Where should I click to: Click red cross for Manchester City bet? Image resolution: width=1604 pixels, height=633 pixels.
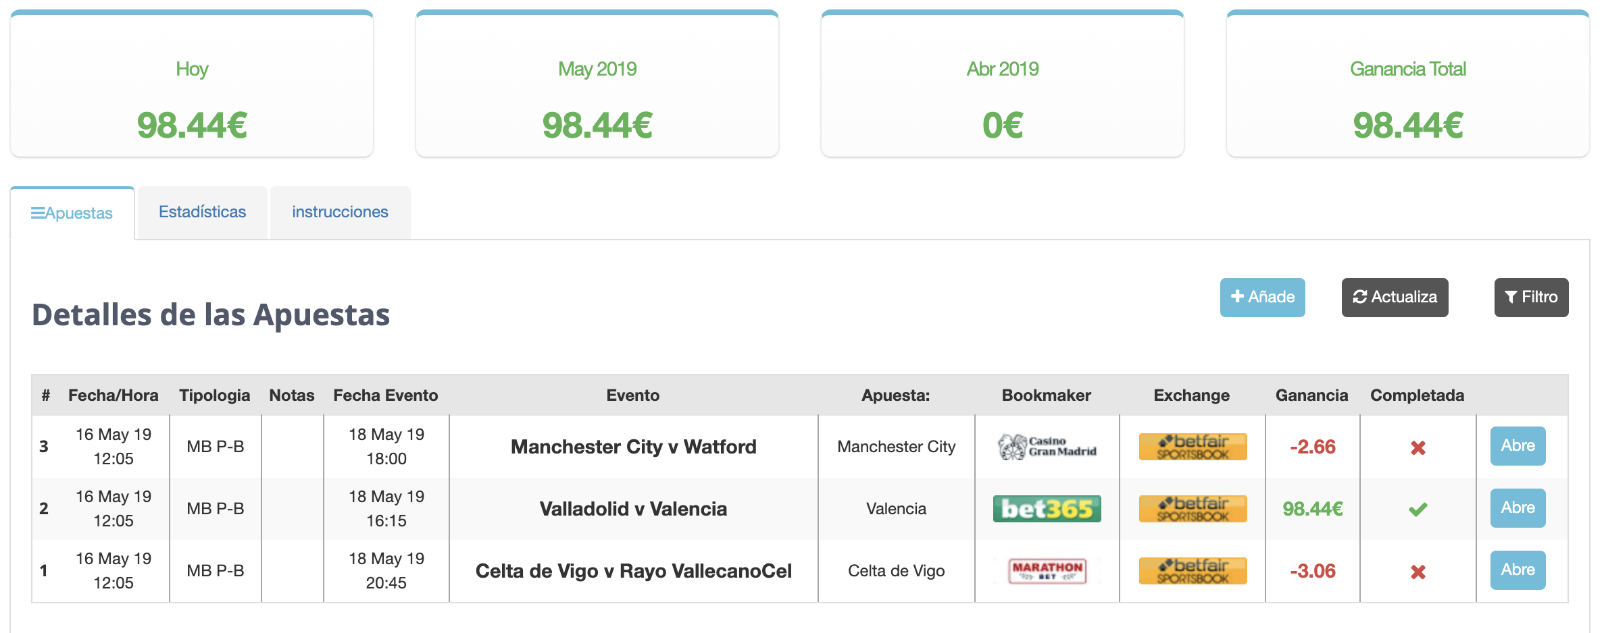pyautogui.click(x=1418, y=447)
